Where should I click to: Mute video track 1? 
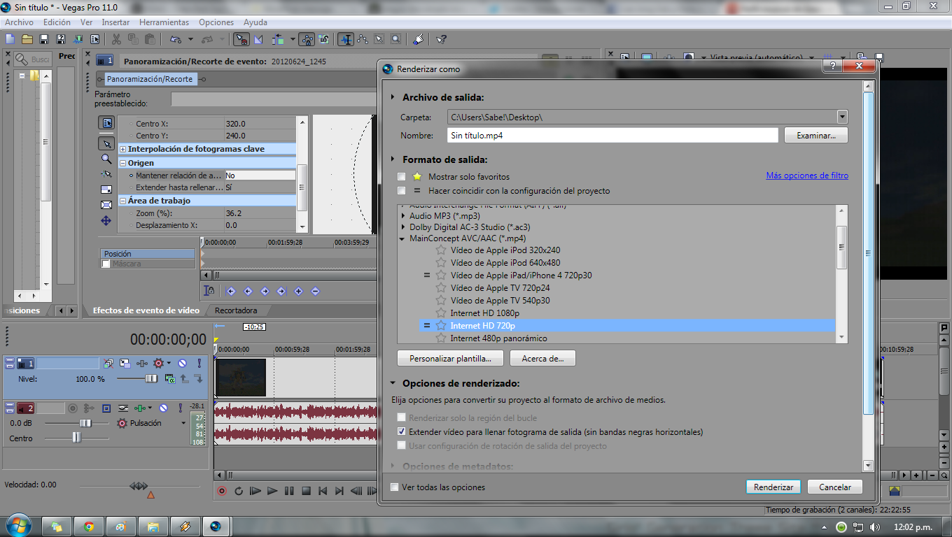182,364
